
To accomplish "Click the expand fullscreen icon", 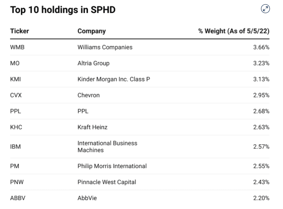I will click(265, 9).
